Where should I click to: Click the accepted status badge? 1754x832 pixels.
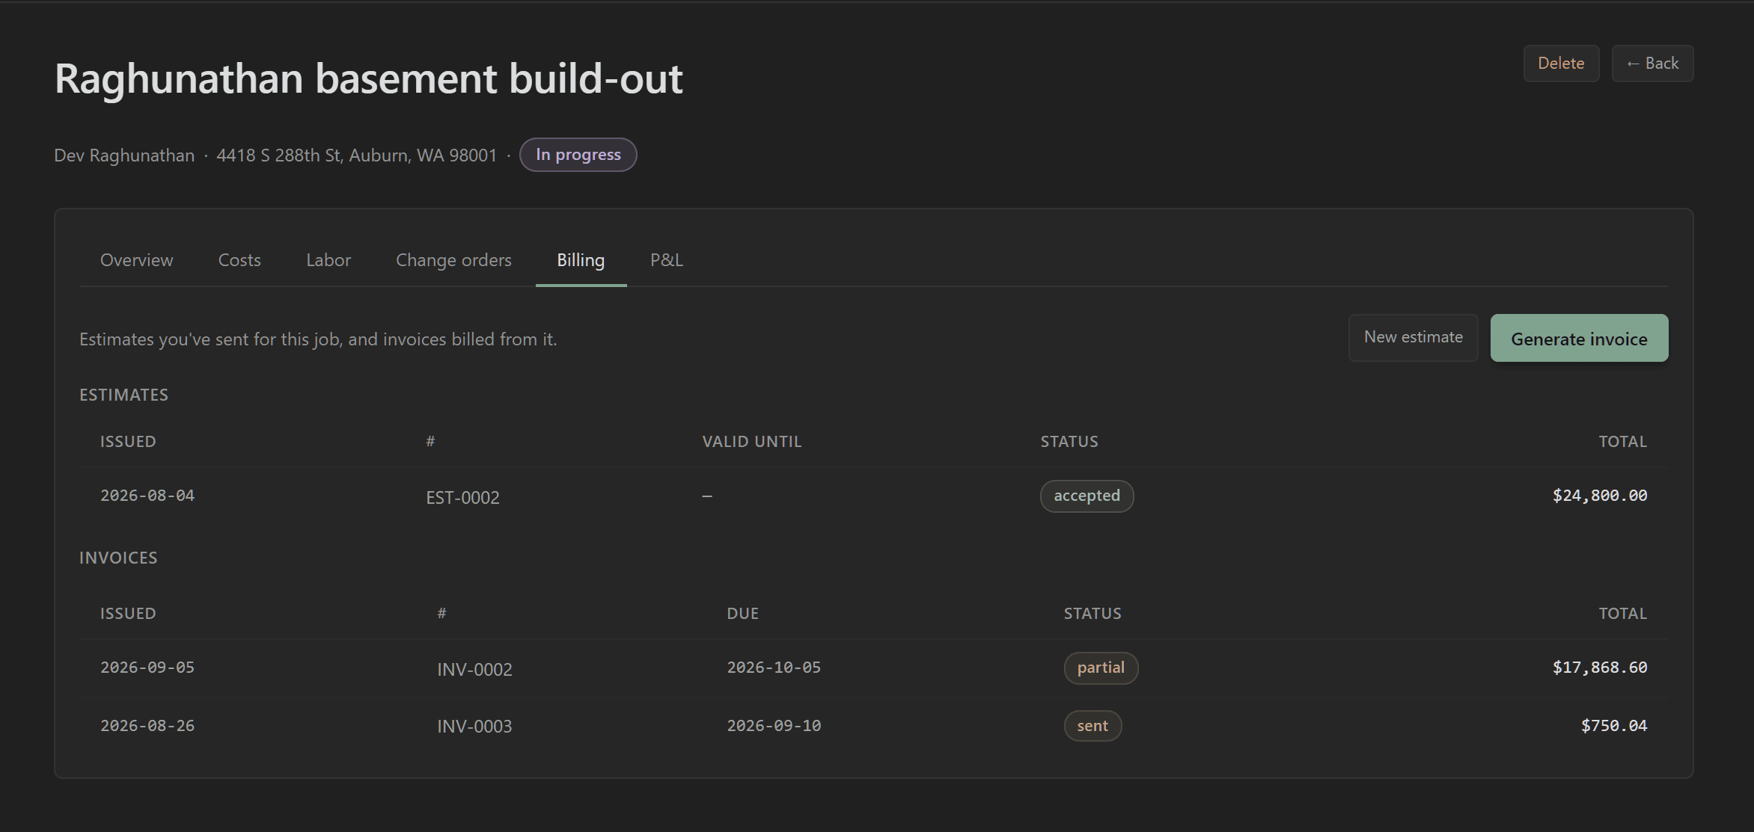[1087, 496]
